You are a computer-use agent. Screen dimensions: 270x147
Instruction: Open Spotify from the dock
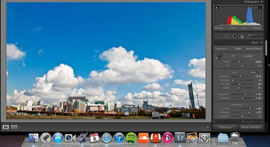click(x=131, y=138)
